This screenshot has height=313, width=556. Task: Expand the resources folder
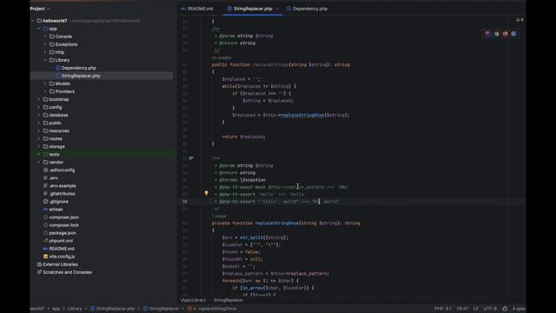coord(39,130)
